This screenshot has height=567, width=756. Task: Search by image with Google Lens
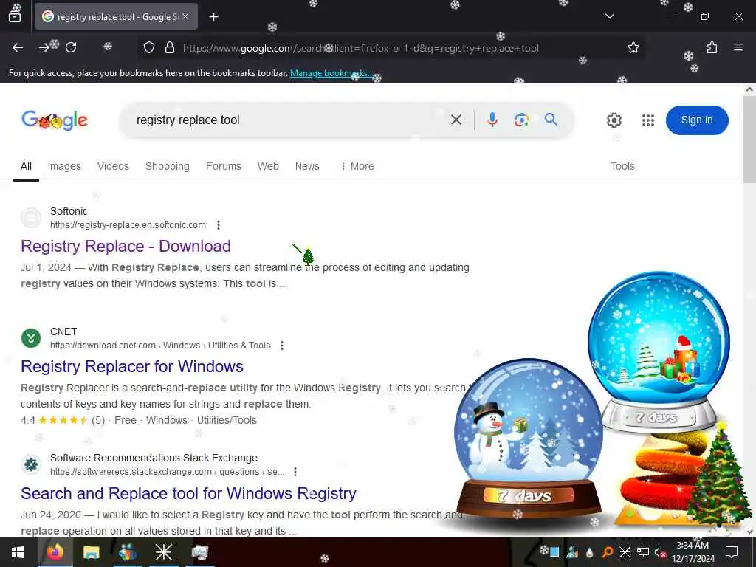pyautogui.click(x=521, y=120)
